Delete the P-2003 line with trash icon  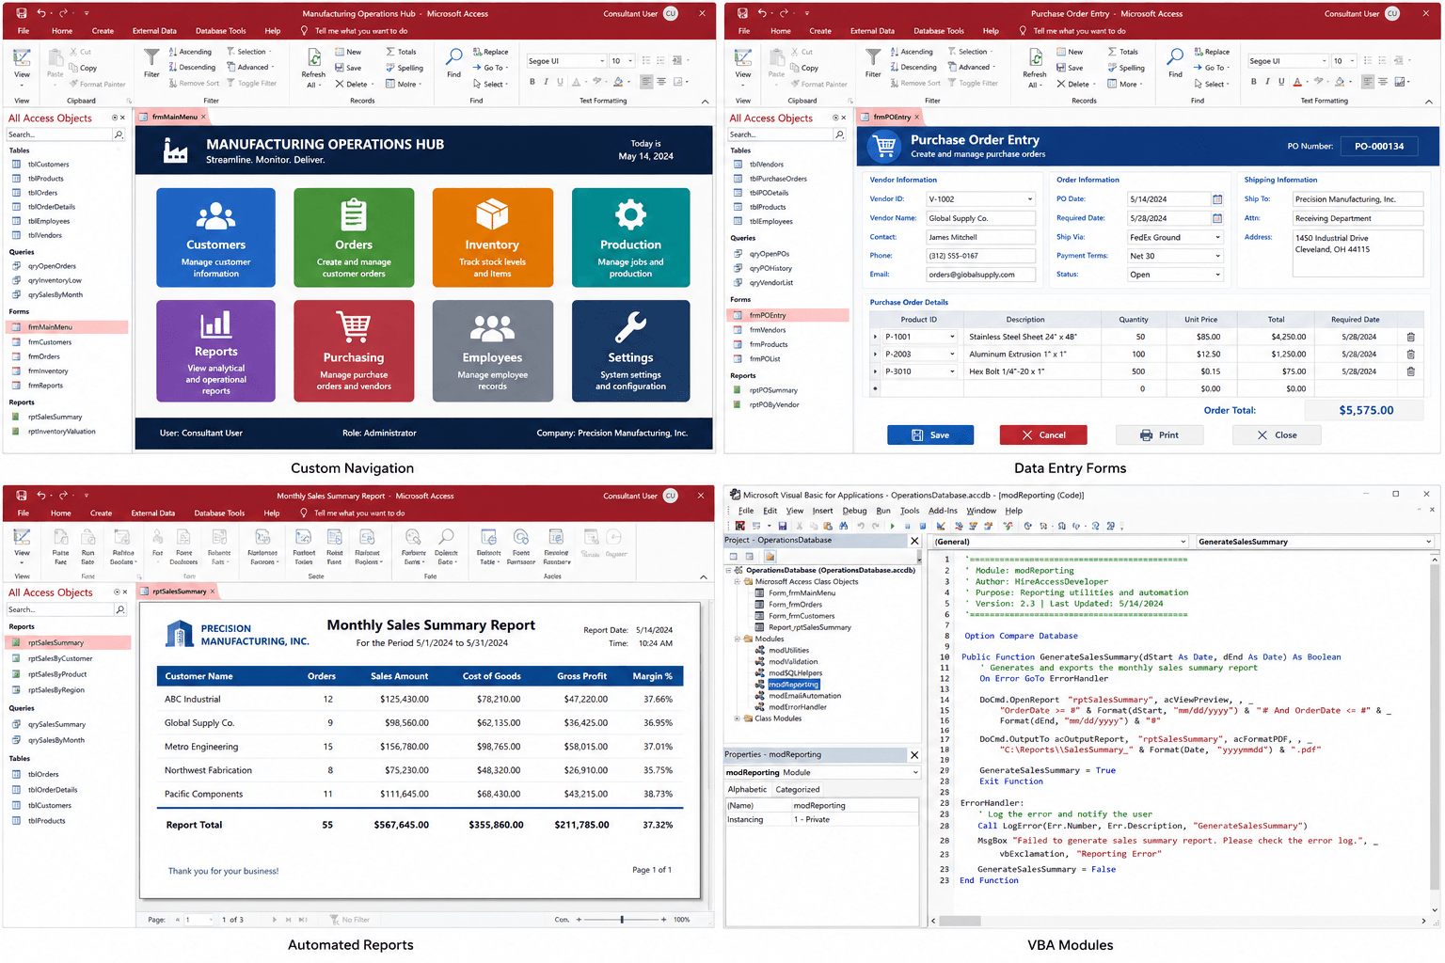point(1410,355)
